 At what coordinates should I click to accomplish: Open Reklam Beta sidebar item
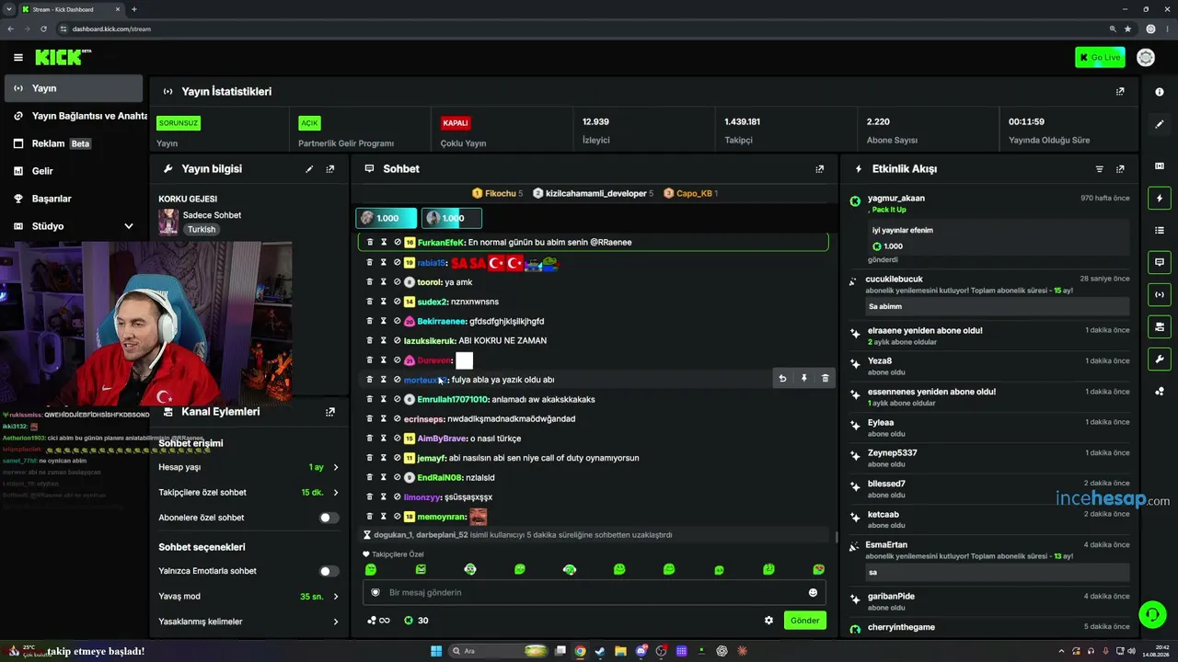click(x=73, y=143)
